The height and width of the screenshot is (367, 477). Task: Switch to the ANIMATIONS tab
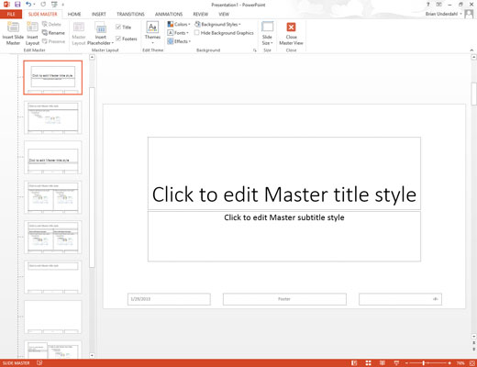169,14
